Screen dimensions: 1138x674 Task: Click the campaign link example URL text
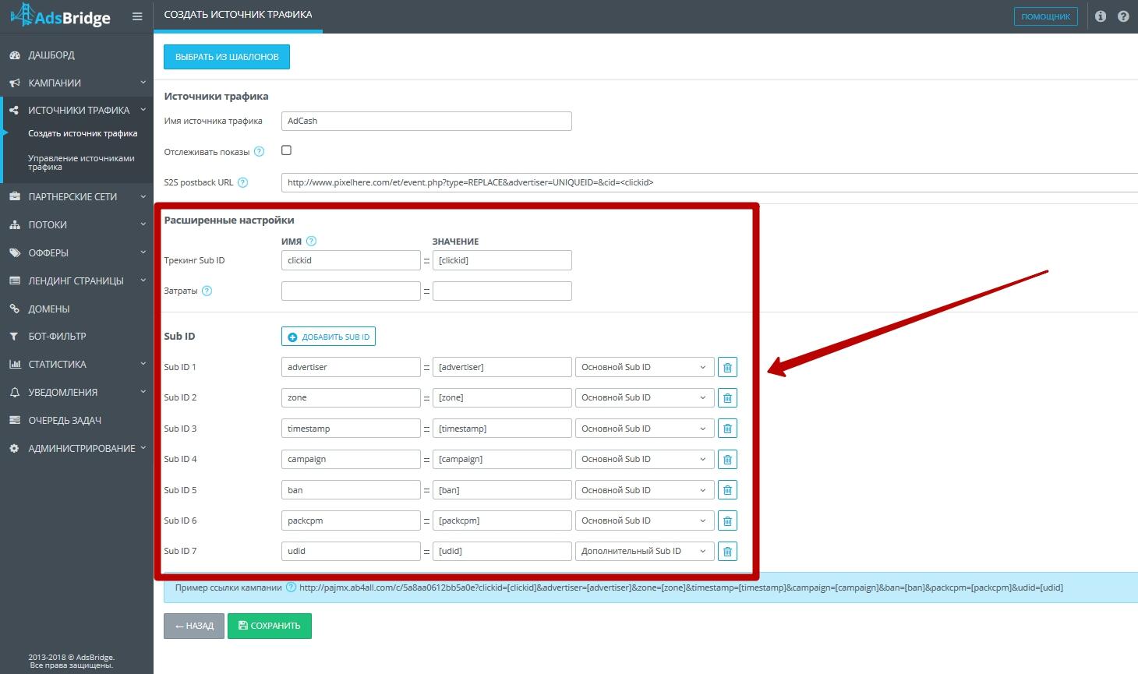[681, 588]
